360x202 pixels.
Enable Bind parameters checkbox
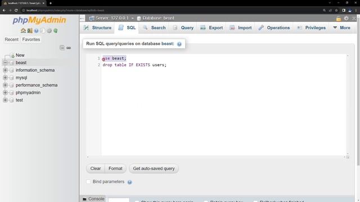88,182
